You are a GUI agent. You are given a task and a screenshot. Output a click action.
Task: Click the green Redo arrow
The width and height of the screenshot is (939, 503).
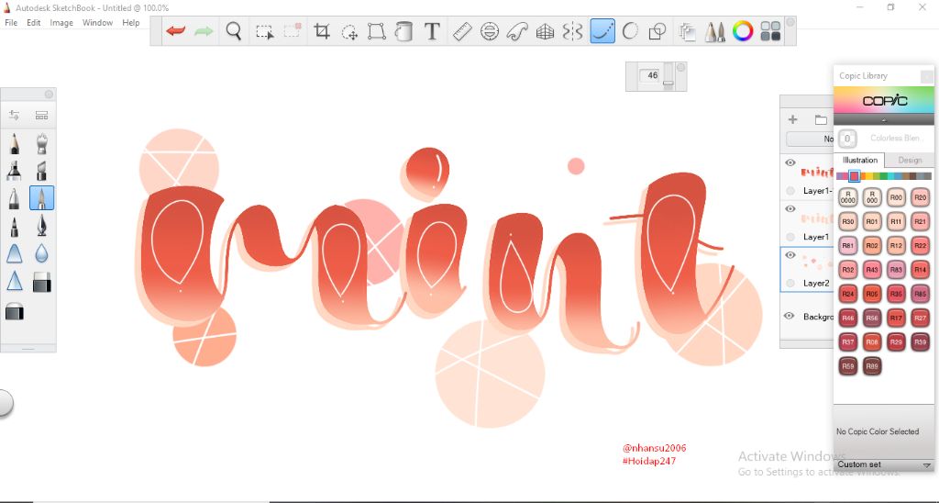point(204,31)
